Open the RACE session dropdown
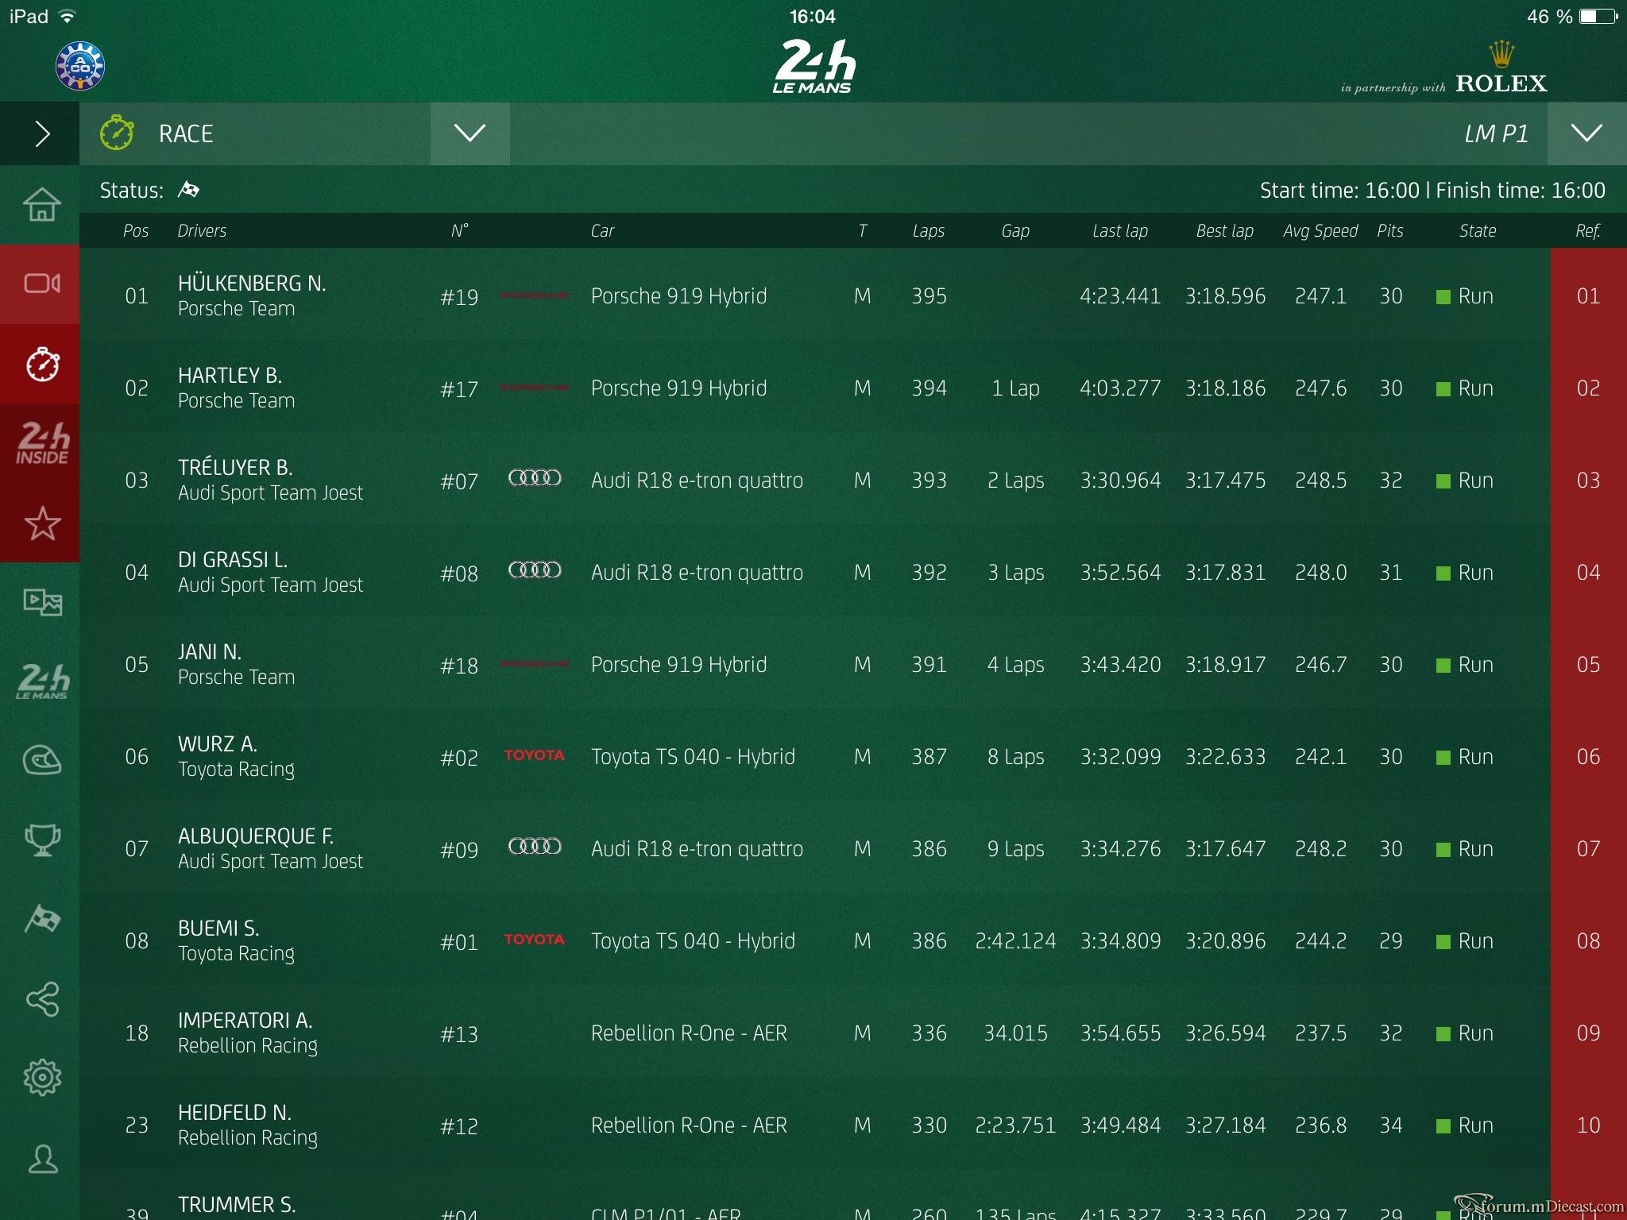 (470, 133)
